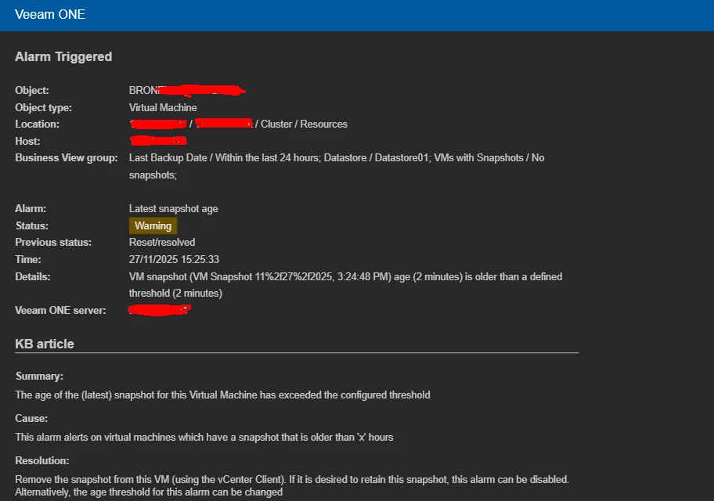
Task: Click the cause sentence about 'x' hours
Action: (x=204, y=438)
